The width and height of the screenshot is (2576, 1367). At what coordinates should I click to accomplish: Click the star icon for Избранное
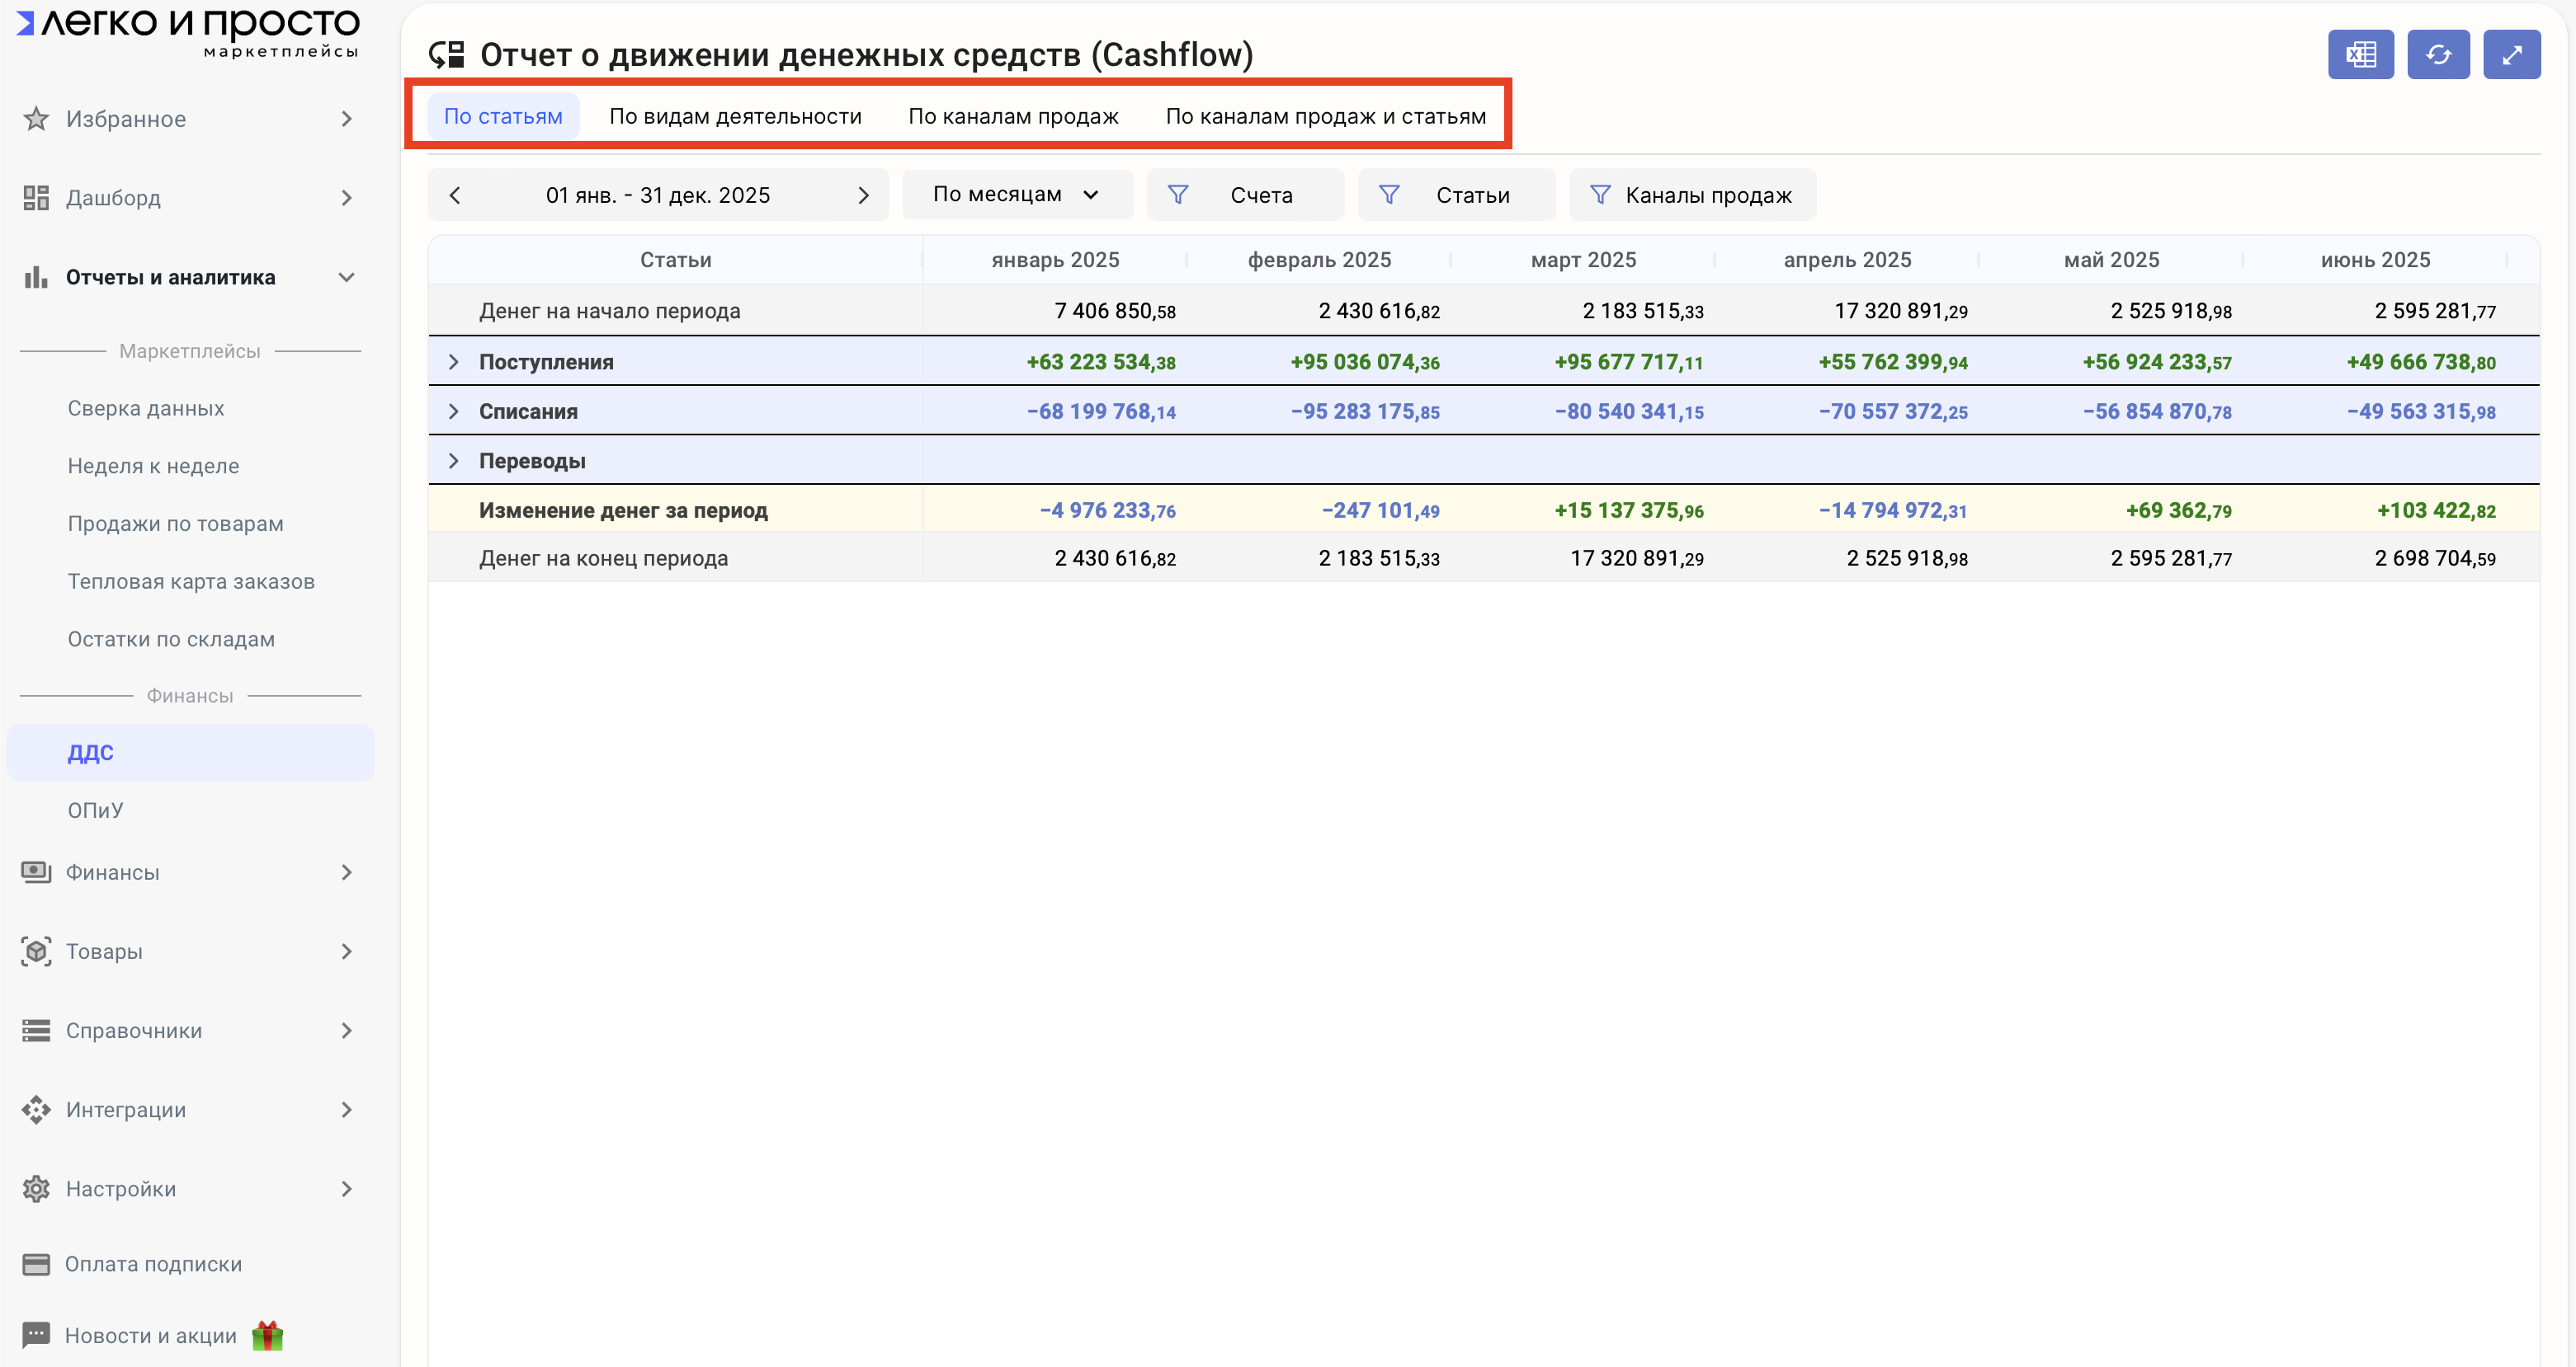point(36,119)
